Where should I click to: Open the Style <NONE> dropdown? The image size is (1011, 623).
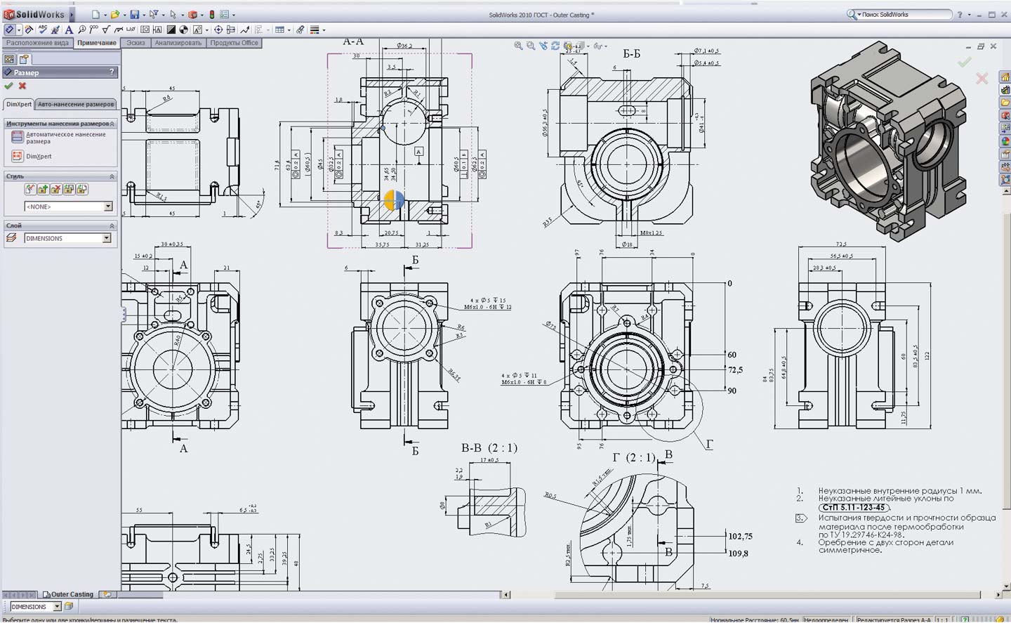[108, 206]
